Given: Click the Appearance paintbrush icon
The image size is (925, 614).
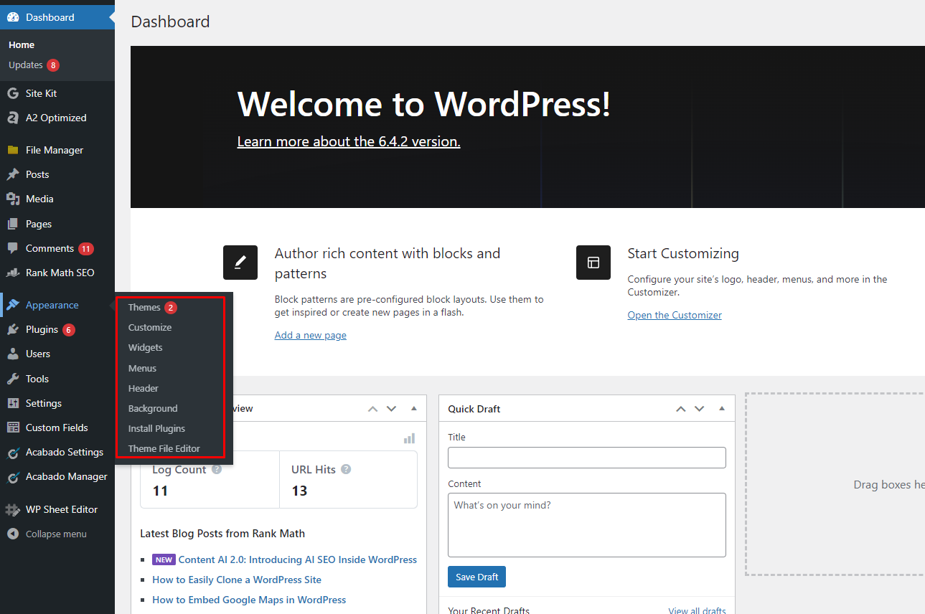Looking at the screenshot, I should [12, 305].
